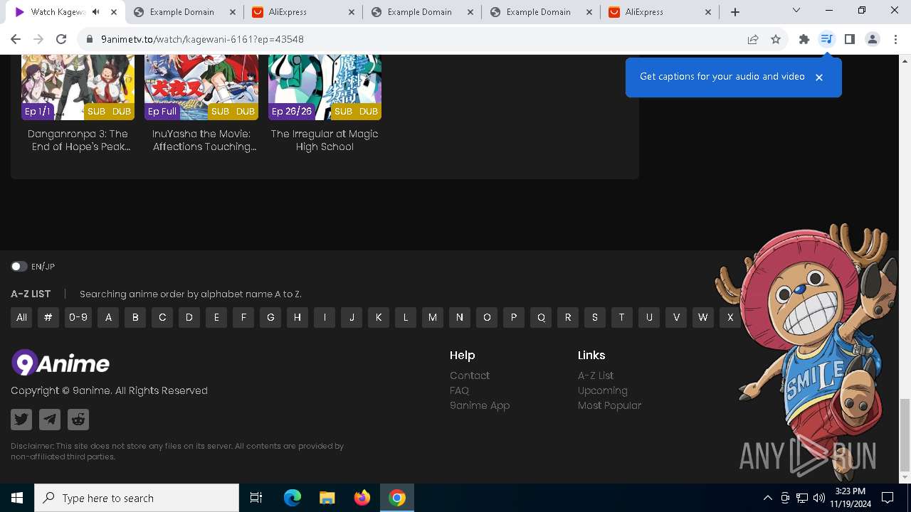The width and height of the screenshot is (911, 512).
Task: Open Chrome profile avatar
Action: 873,39
